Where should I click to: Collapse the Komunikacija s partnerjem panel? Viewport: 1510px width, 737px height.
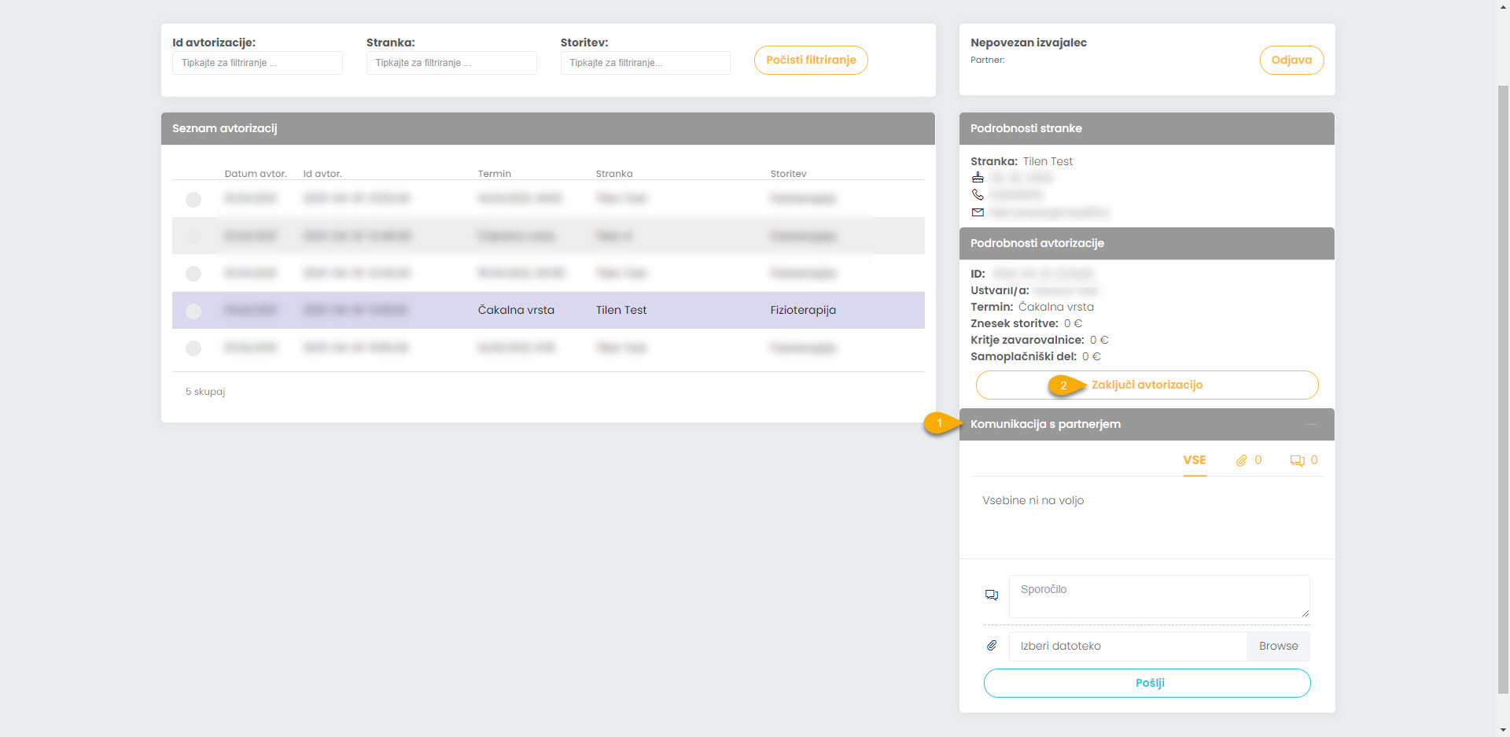coord(1310,424)
